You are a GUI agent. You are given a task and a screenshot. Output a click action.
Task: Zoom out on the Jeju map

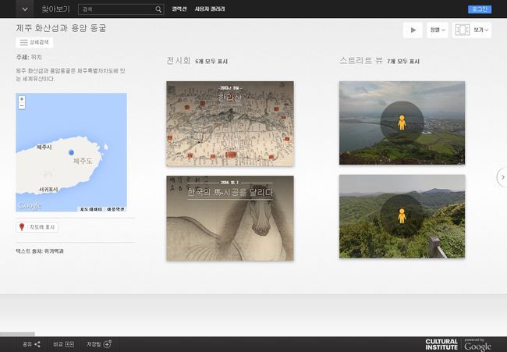pos(22,105)
